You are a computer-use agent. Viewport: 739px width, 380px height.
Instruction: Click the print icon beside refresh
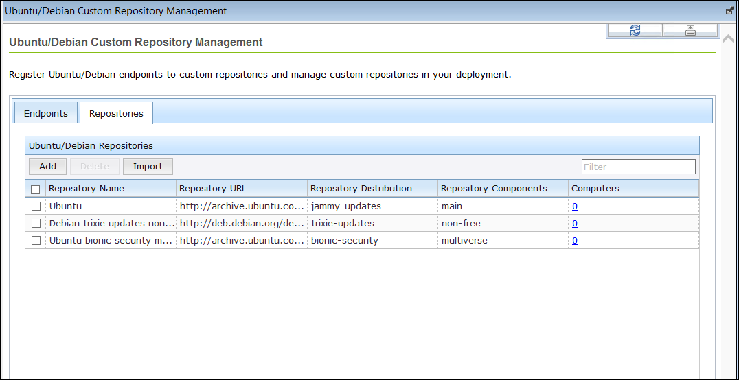coord(690,31)
